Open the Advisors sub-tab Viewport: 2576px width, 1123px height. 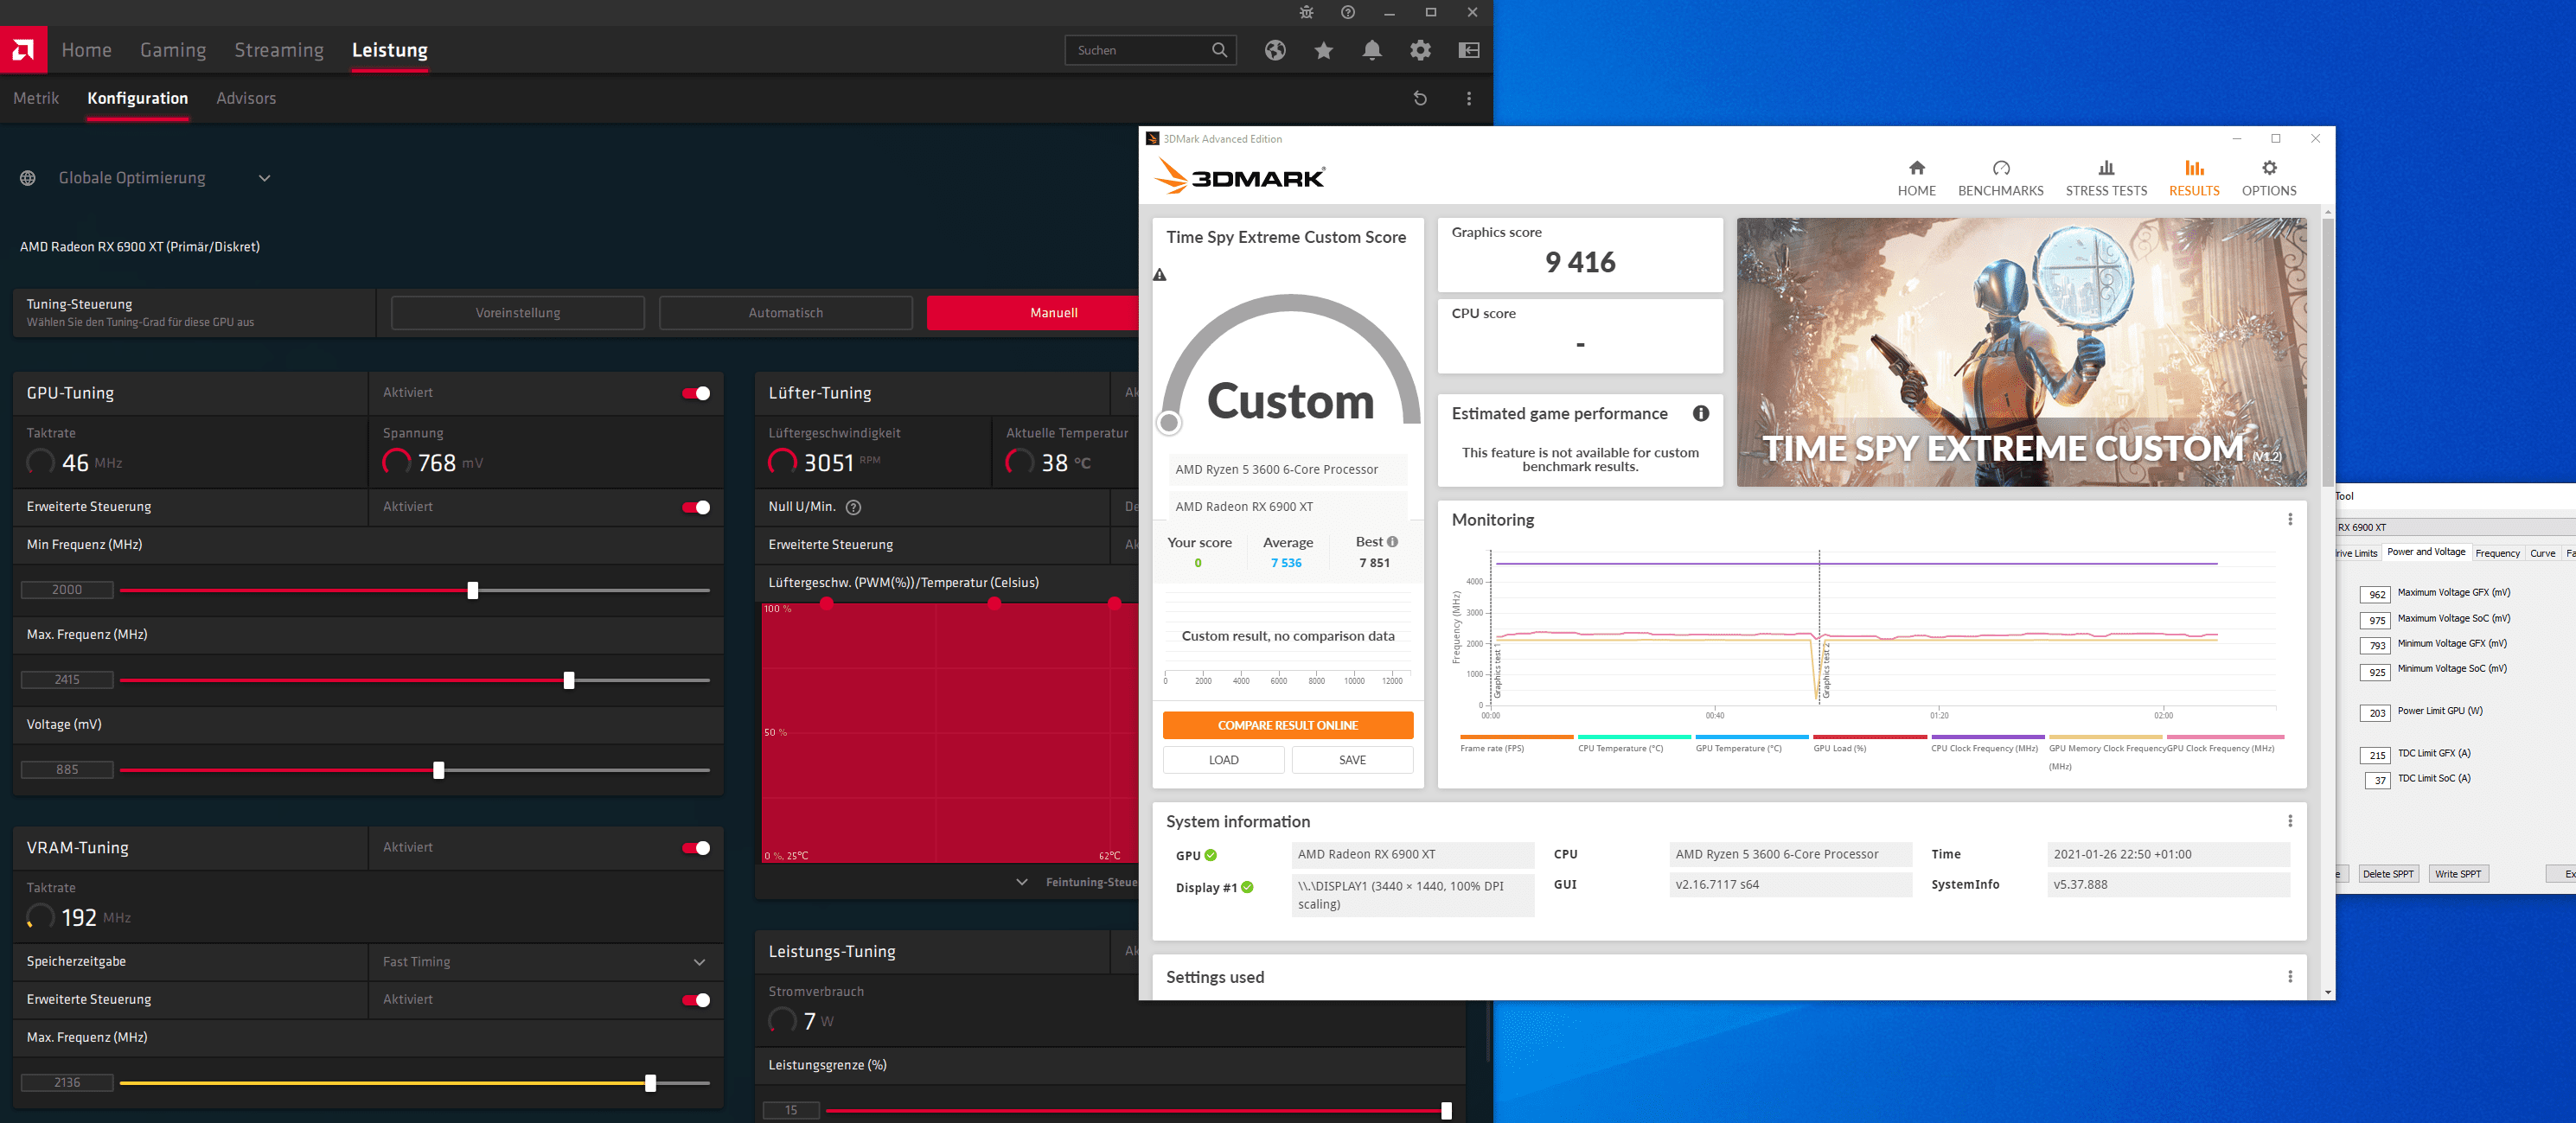coord(246,98)
